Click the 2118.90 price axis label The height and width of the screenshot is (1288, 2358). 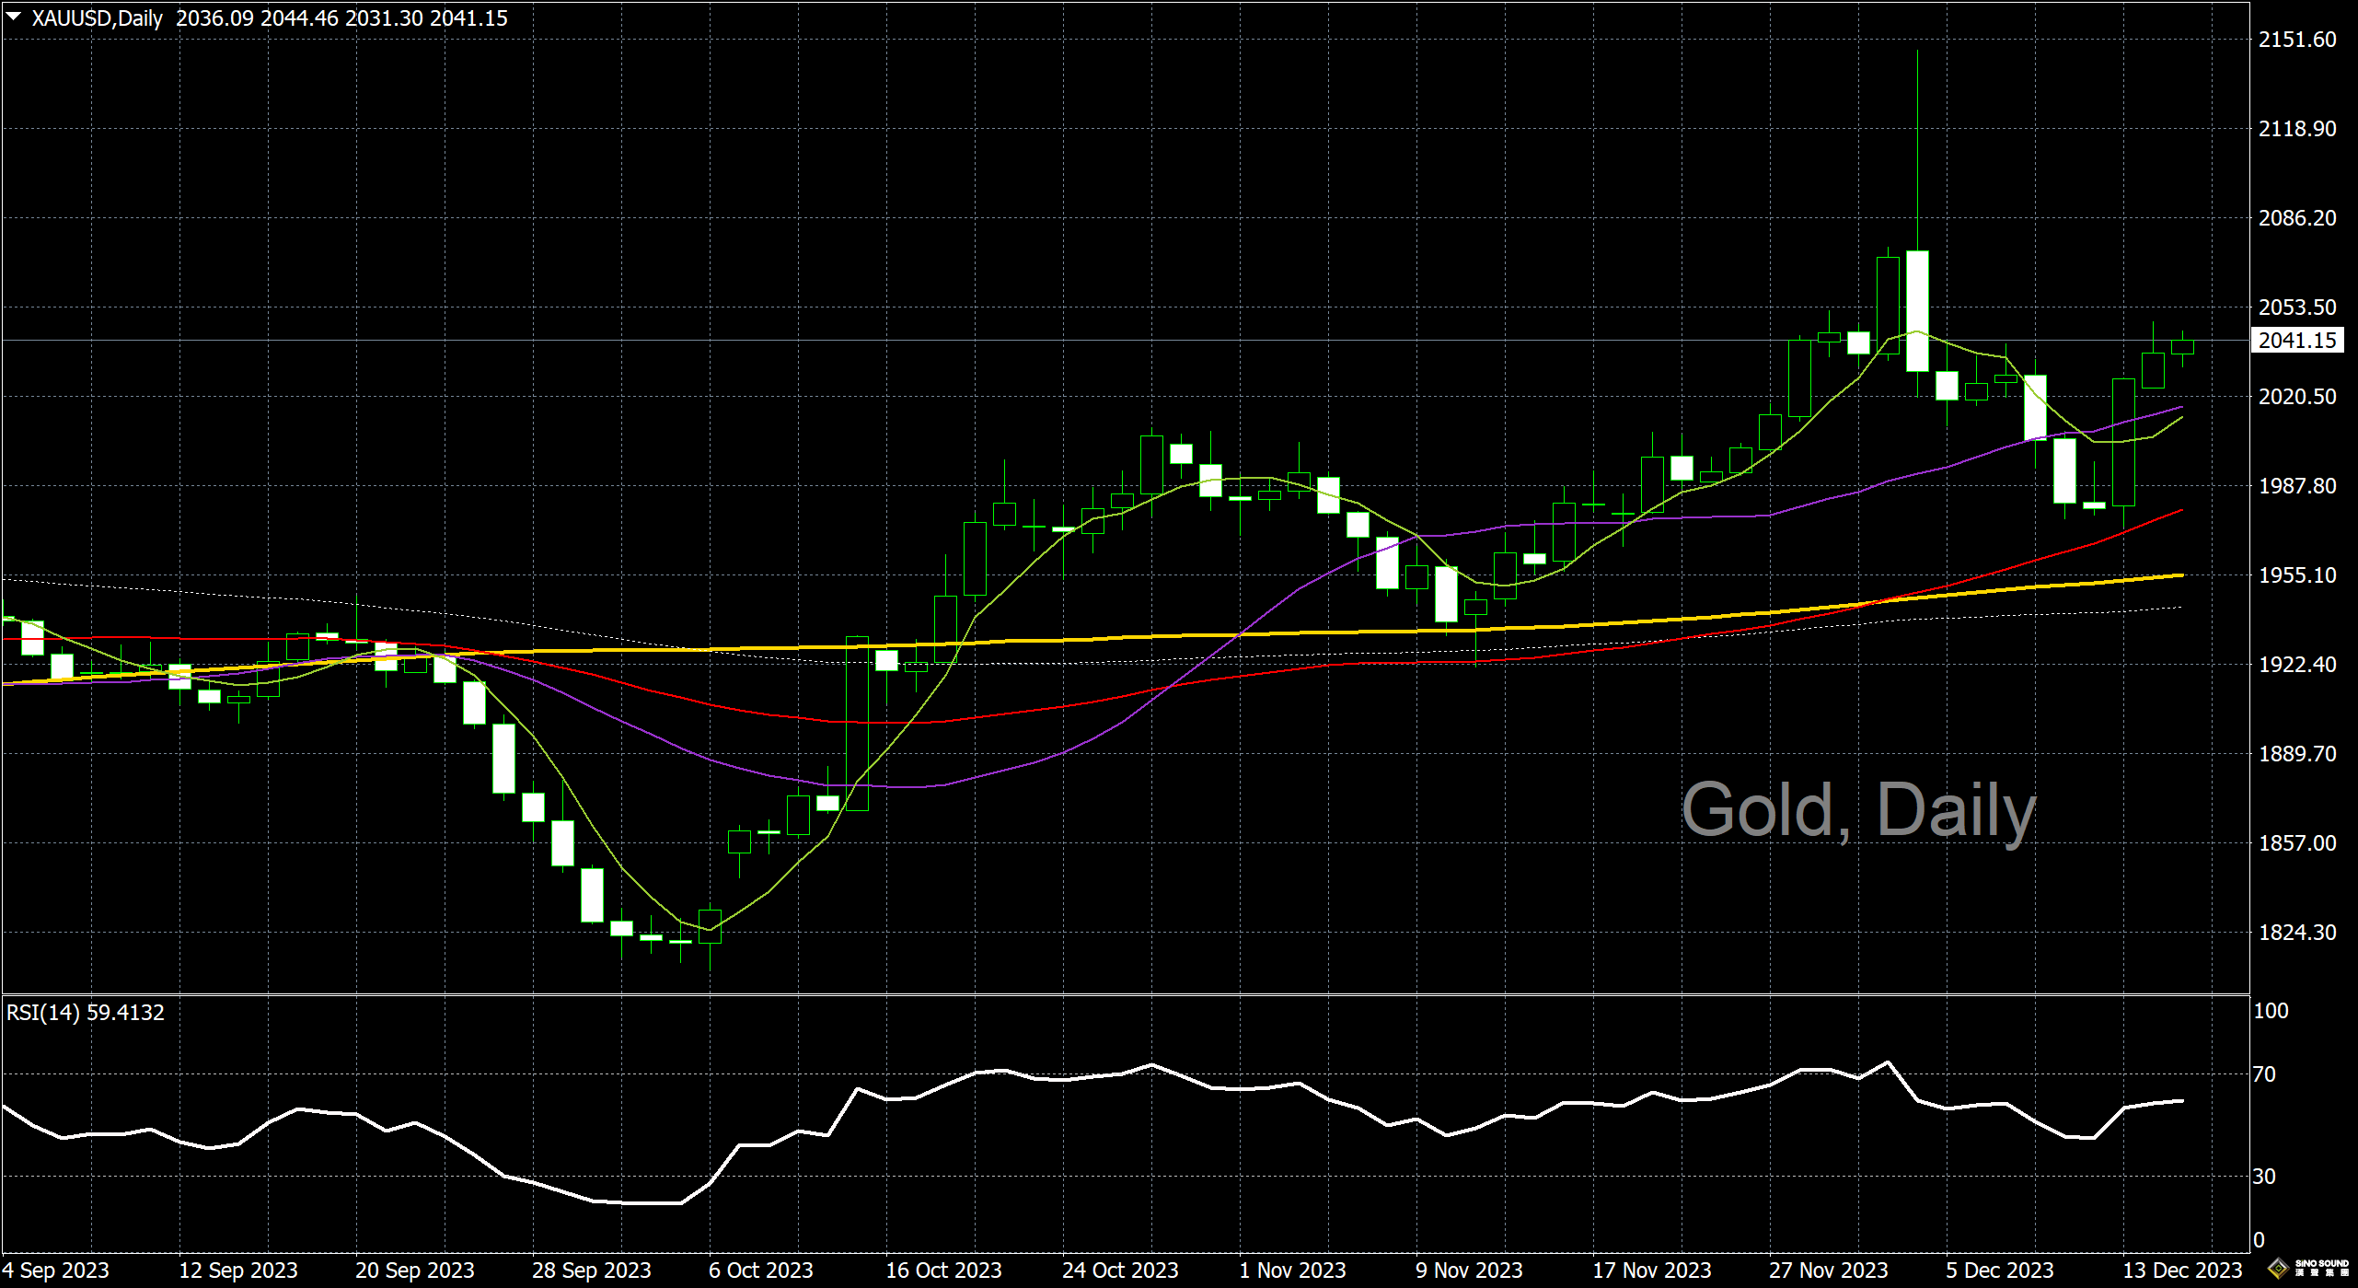click(2297, 128)
